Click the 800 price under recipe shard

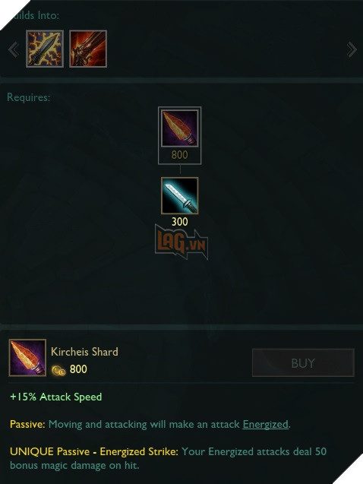180,155
